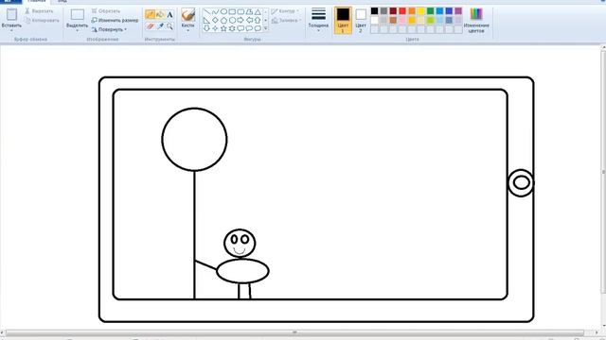
Task: Open the blue Paint file menu button
Action: click(x=10, y=2)
